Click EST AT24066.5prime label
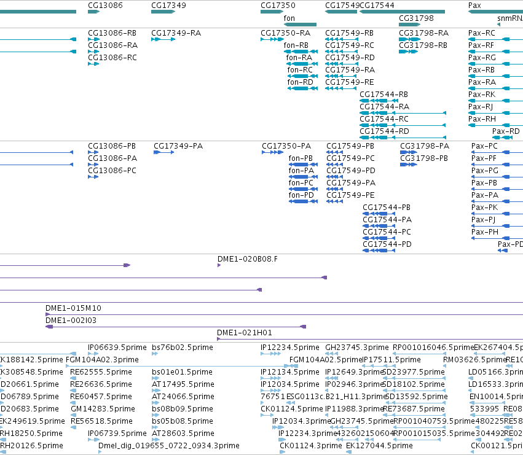 point(183,397)
